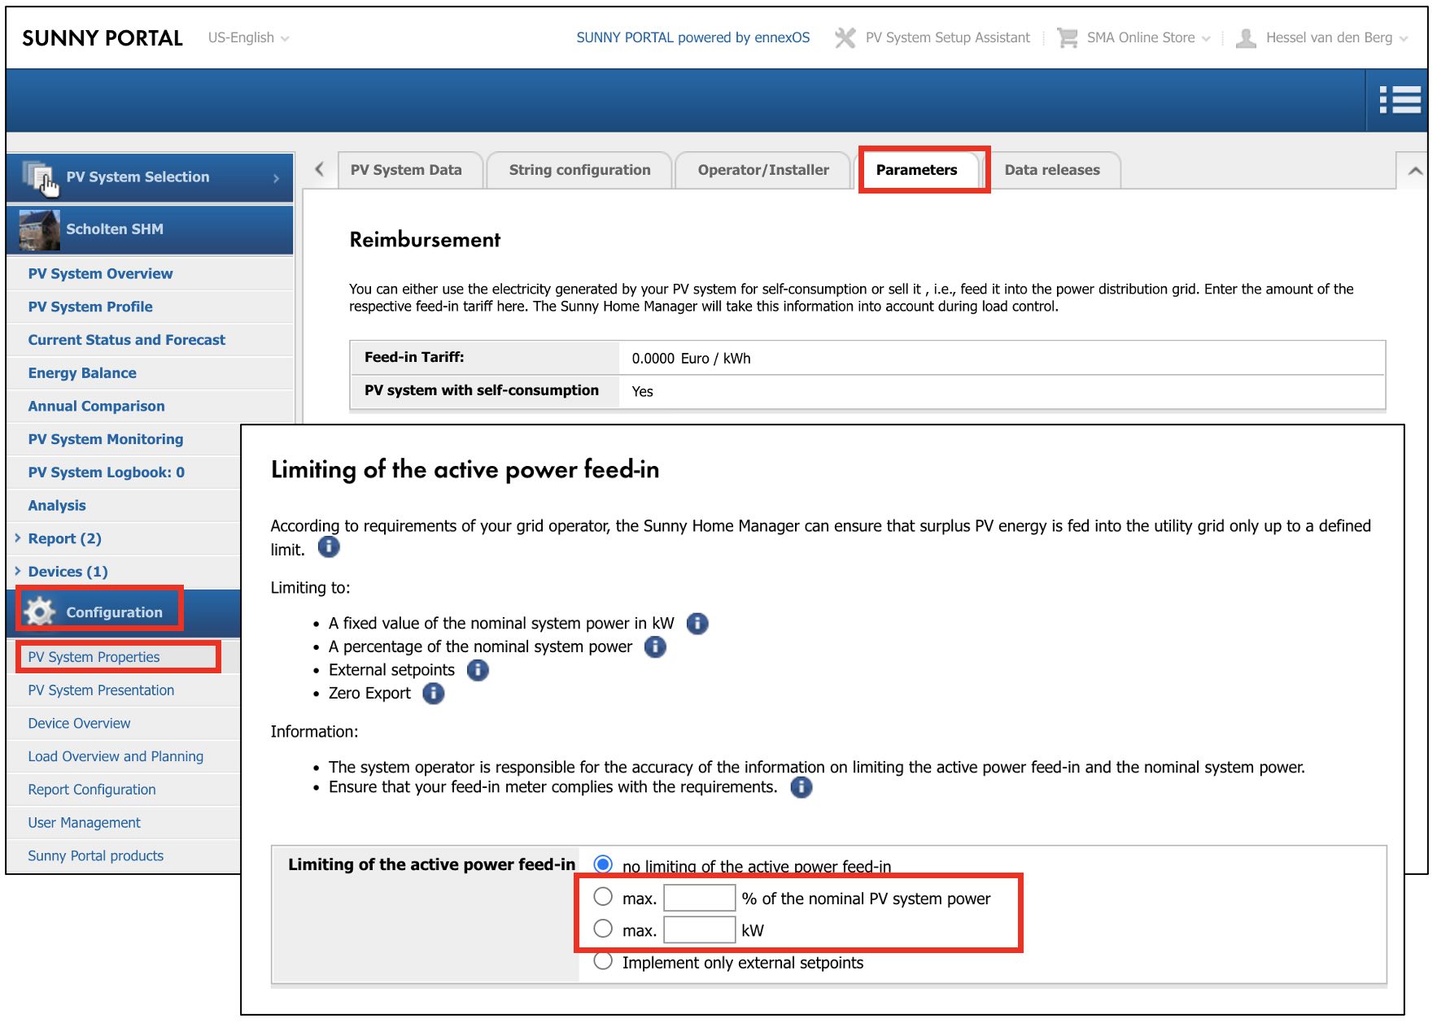1437x1023 pixels.
Task: Select no limiting of the active power feed-in
Action: coord(603,864)
